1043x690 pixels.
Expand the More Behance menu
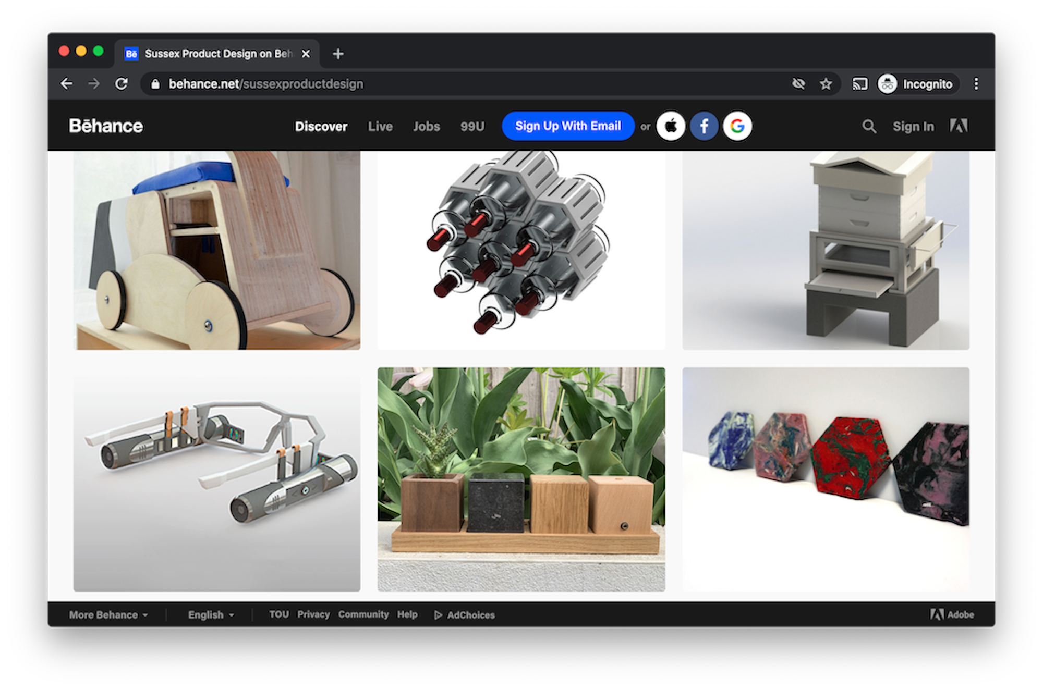tap(108, 615)
